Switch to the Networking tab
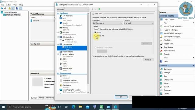195x110 pixels. pyautogui.click(x=50, y=98)
